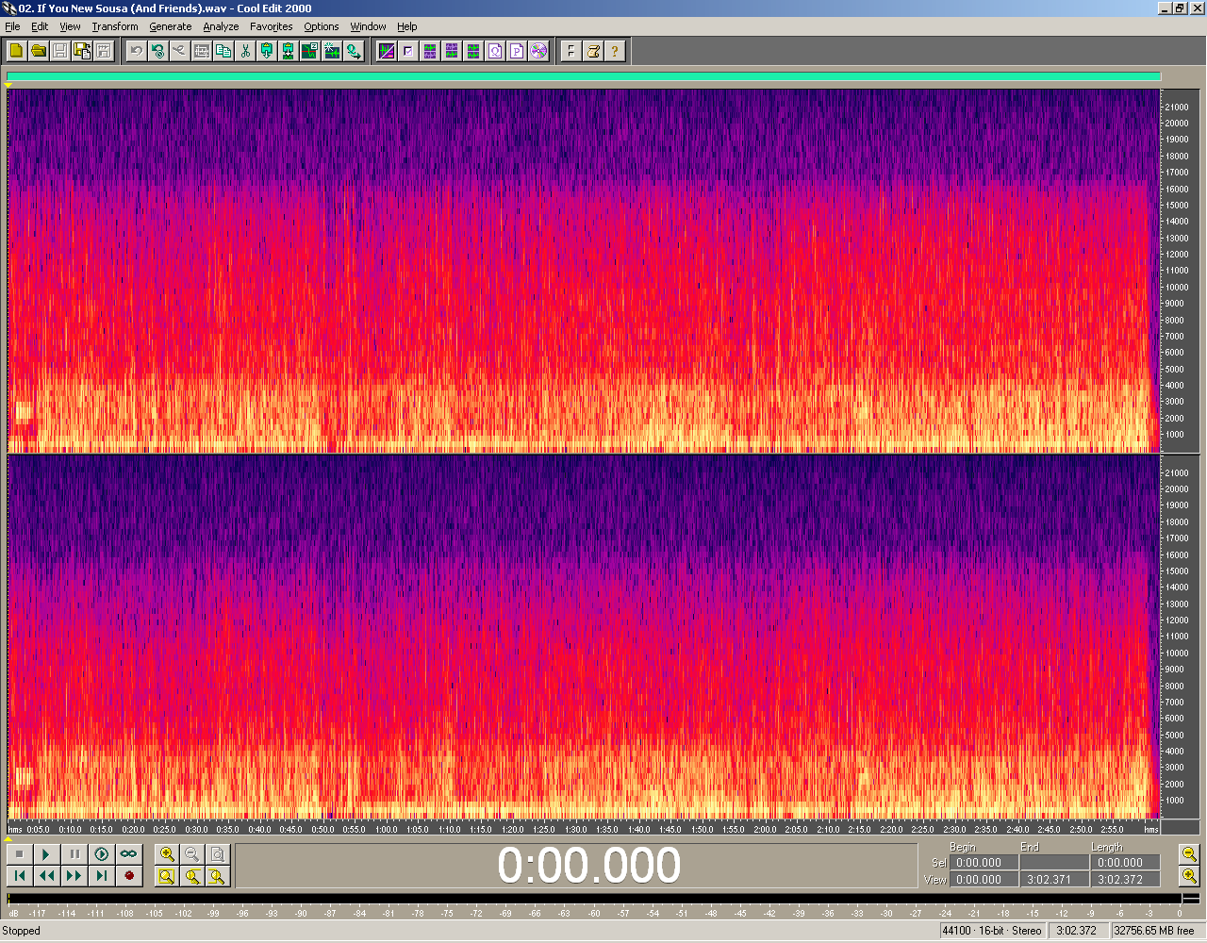
Task: Expand the Favorites menu
Action: [x=272, y=26]
